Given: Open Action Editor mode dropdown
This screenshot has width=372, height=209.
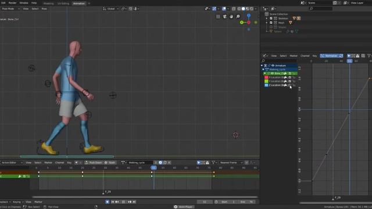Looking at the screenshot, I should pyautogui.click(x=11, y=163).
